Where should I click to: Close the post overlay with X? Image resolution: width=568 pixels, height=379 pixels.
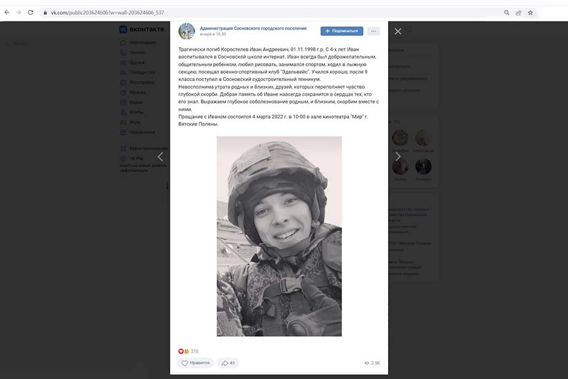click(398, 31)
